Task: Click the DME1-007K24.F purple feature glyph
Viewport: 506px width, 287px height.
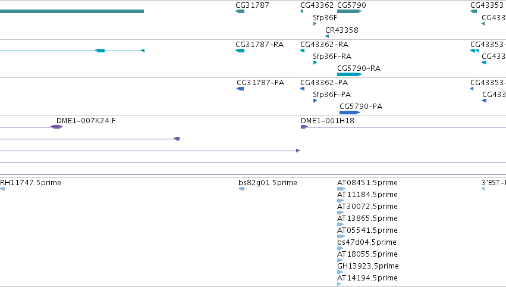Action: 56,127
